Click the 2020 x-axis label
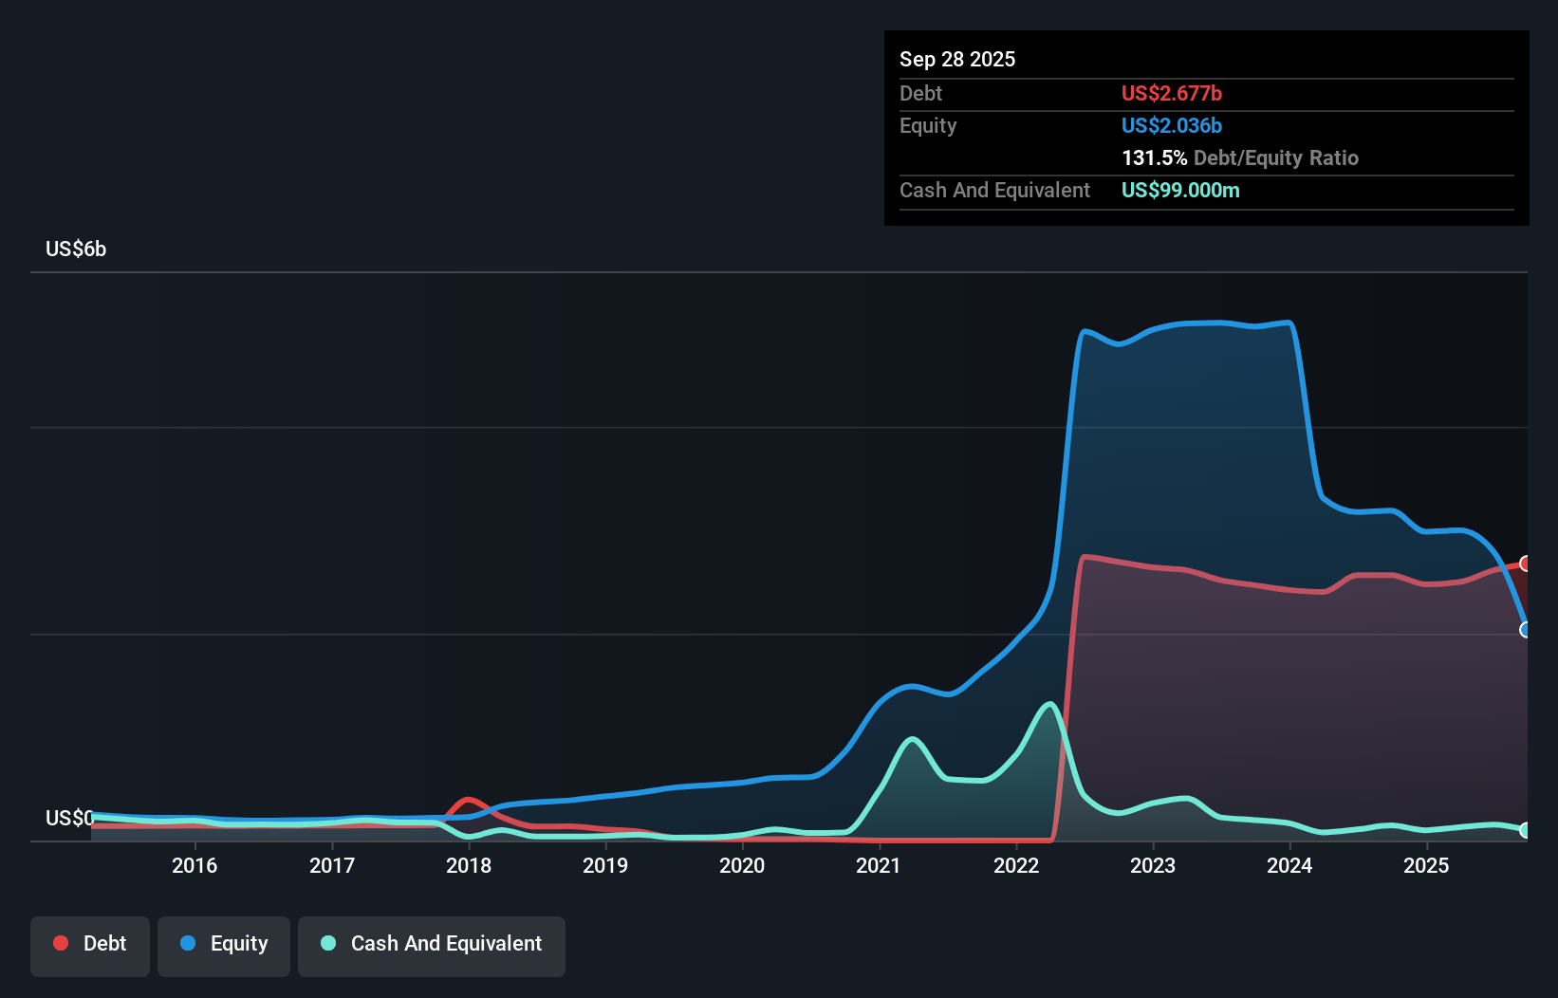 [x=742, y=865]
